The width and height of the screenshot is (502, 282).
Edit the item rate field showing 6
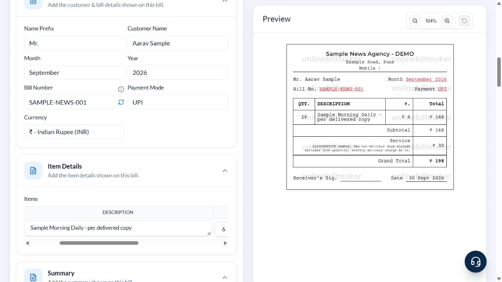click(x=222, y=229)
